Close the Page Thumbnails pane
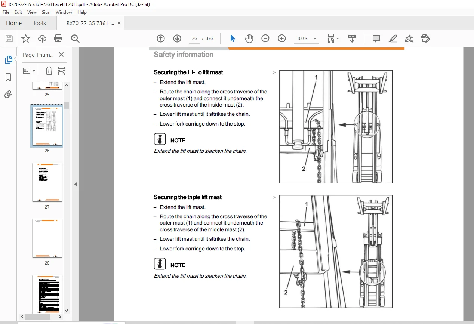Image resolution: width=474 pixels, height=324 pixels. 61,55
